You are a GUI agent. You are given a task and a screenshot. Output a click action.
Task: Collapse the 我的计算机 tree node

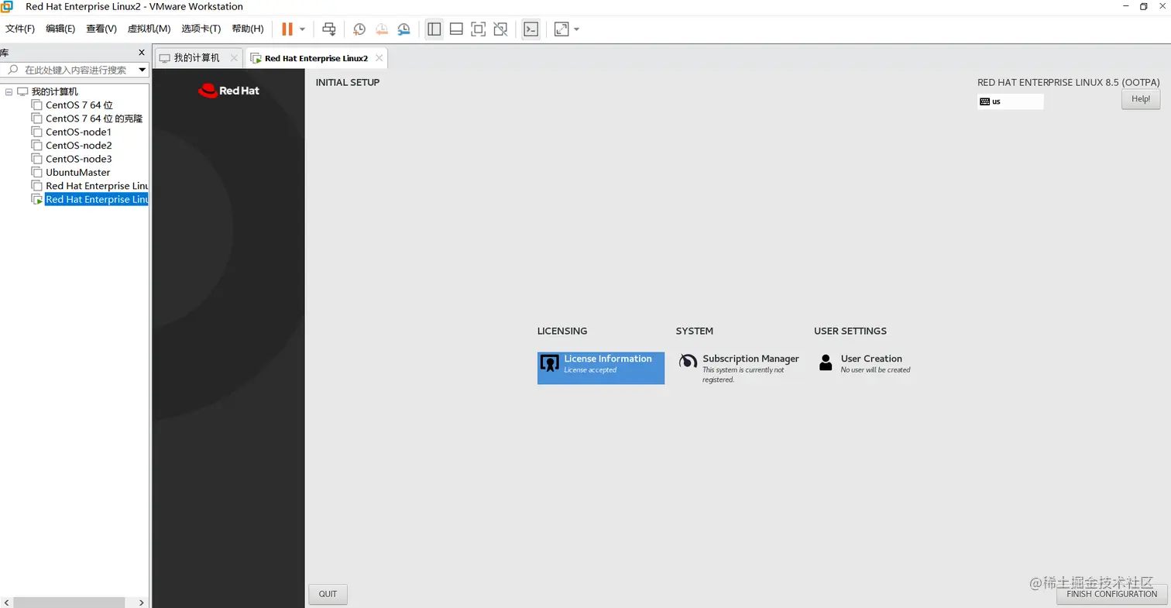[x=9, y=91]
